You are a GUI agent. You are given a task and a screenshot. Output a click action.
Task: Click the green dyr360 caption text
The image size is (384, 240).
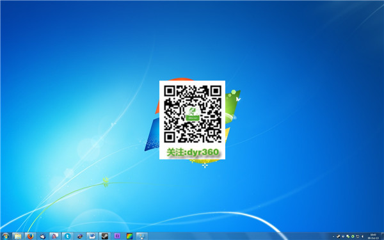click(x=193, y=152)
